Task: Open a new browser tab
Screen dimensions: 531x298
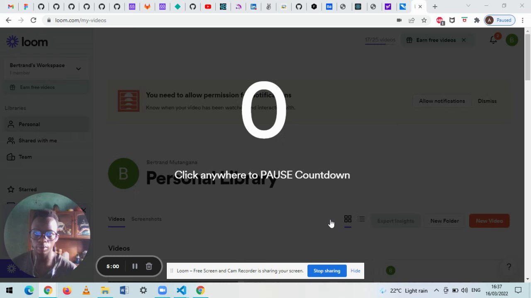Action: pyautogui.click(x=435, y=7)
